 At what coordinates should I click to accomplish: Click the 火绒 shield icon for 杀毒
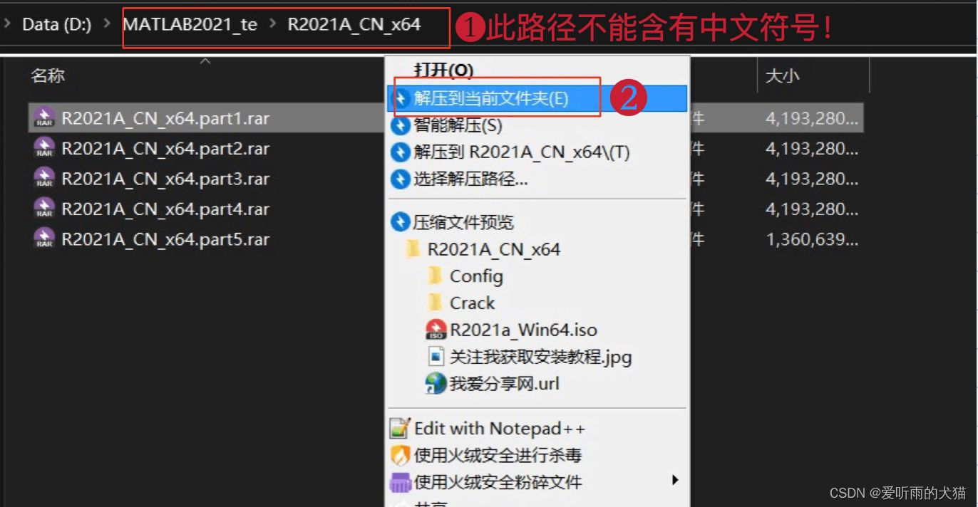pos(401,456)
